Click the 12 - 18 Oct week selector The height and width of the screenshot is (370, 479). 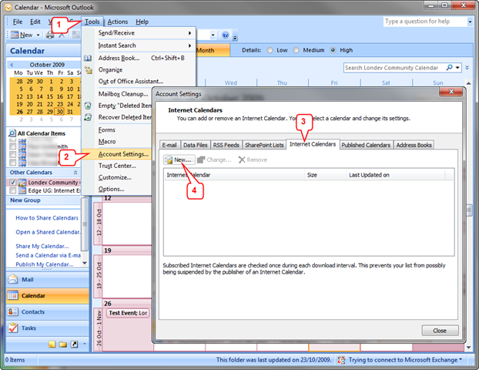click(x=99, y=223)
